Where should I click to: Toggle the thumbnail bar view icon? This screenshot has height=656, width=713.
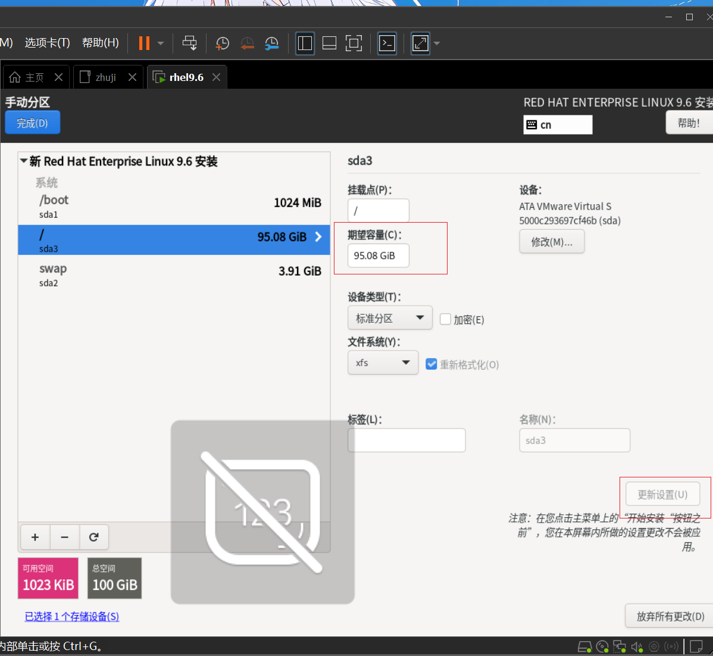(329, 43)
